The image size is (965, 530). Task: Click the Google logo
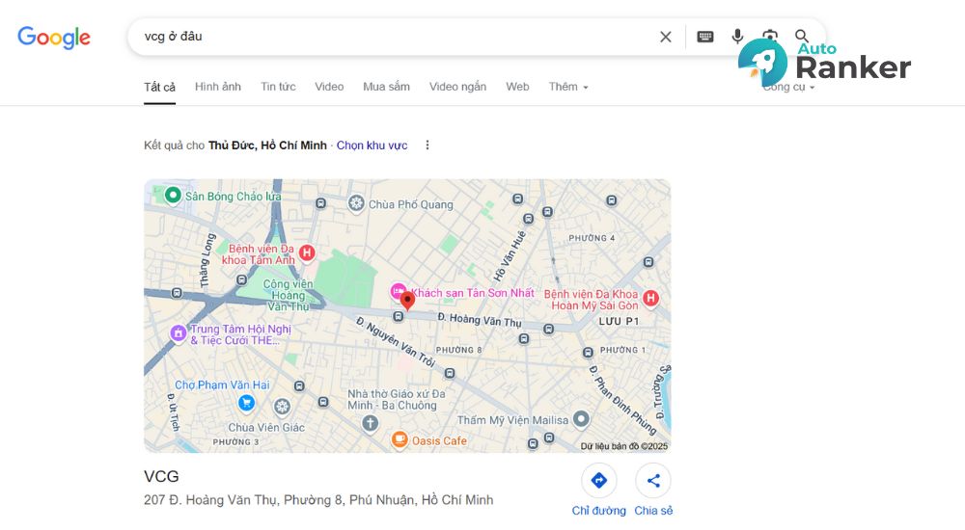point(53,37)
